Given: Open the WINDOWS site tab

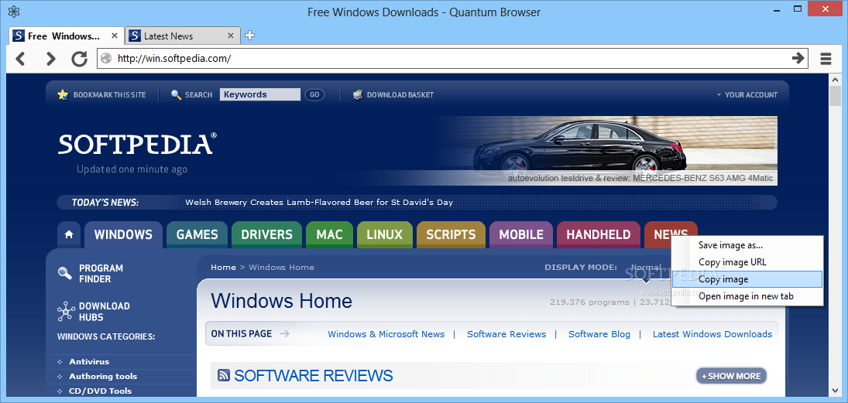Looking at the screenshot, I should [123, 234].
